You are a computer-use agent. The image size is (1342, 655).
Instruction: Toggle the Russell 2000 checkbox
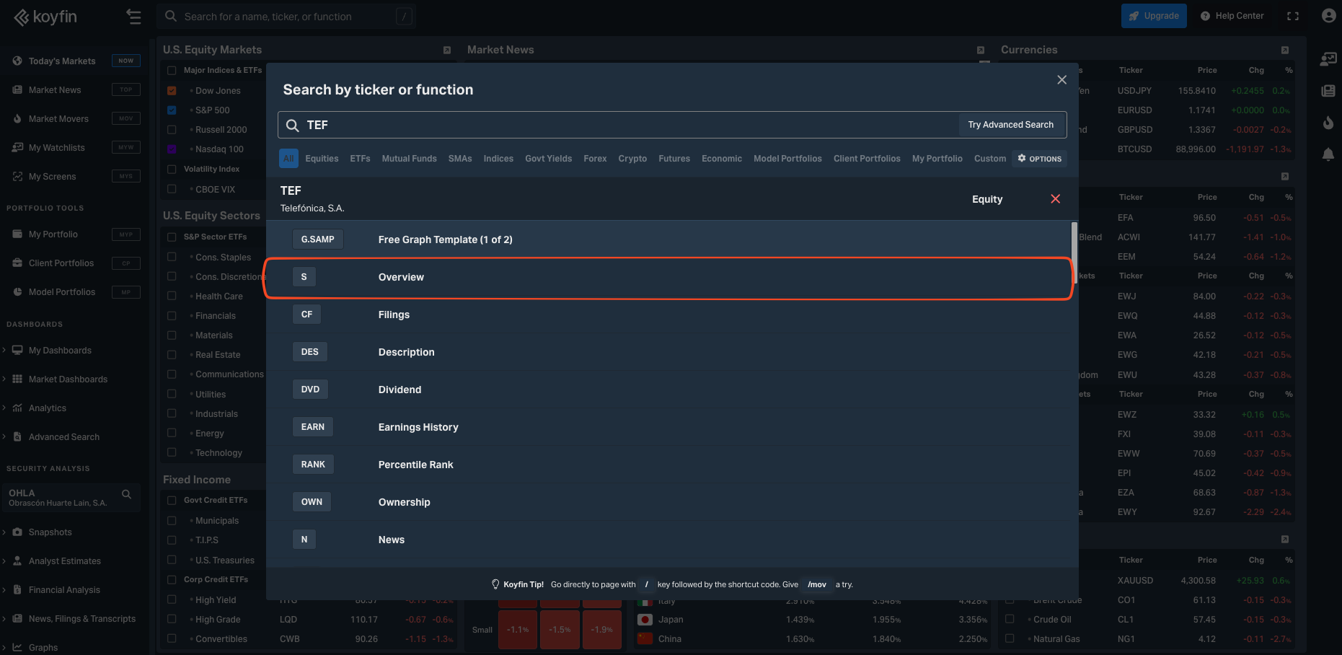pos(172,130)
